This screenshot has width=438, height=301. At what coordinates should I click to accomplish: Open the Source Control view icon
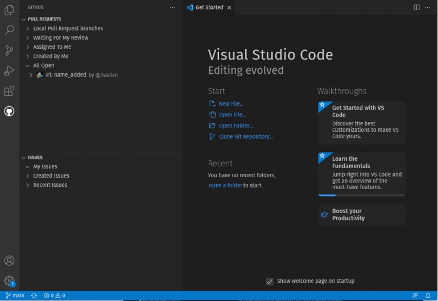tap(9, 51)
